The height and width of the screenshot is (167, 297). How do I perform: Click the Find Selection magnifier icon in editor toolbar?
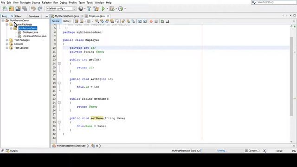tap(97, 21)
